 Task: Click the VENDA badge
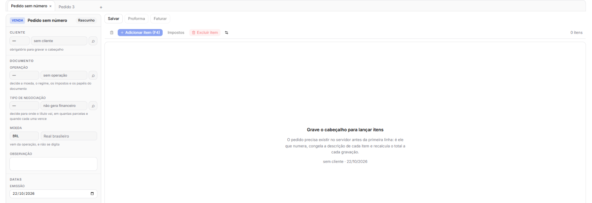(x=17, y=20)
